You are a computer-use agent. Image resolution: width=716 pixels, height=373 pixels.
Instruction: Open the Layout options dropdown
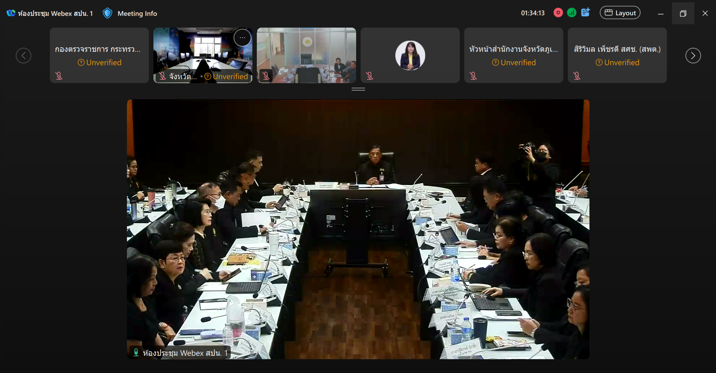[x=620, y=13]
